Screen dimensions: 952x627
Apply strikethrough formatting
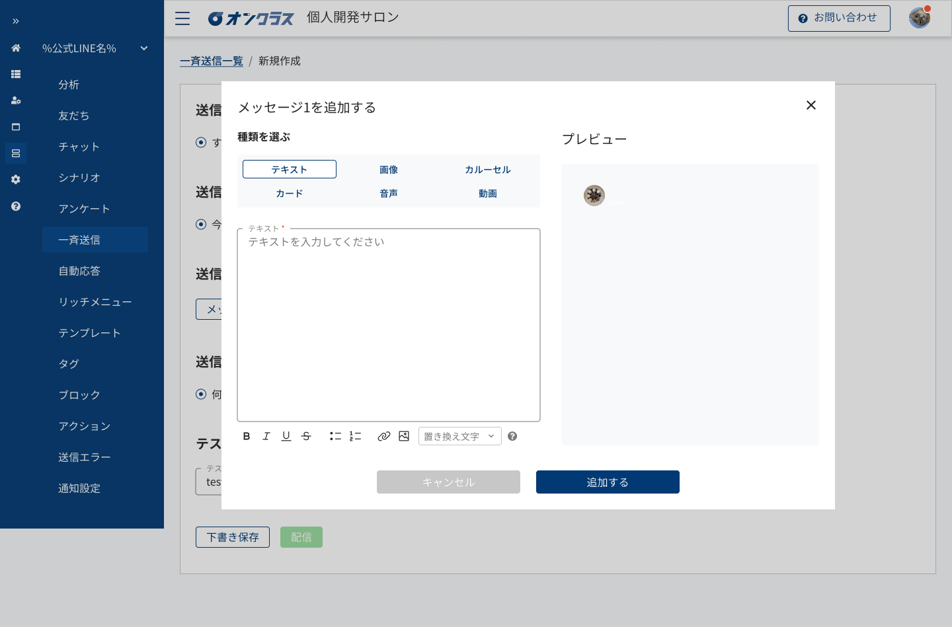point(306,436)
